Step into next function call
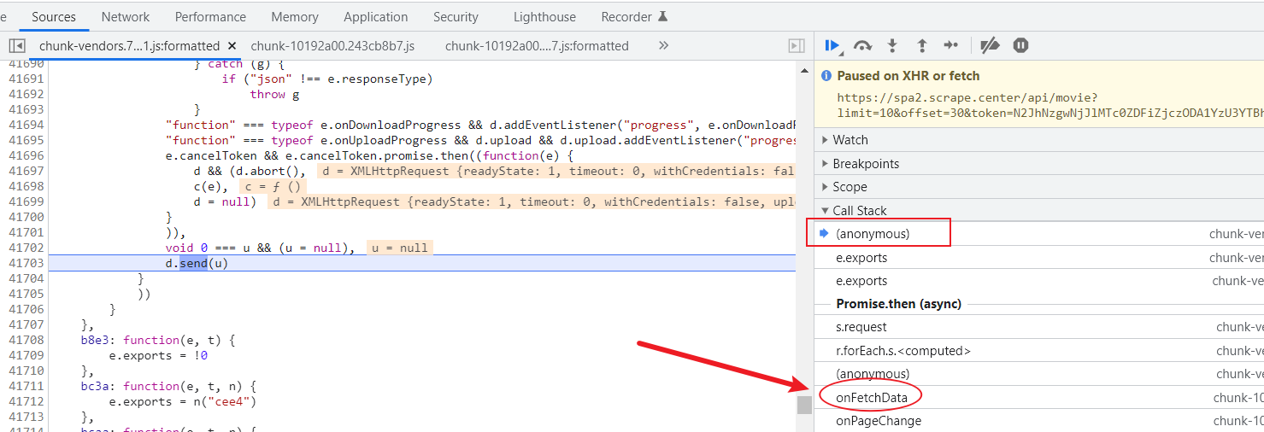1264x432 pixels. 892,46
